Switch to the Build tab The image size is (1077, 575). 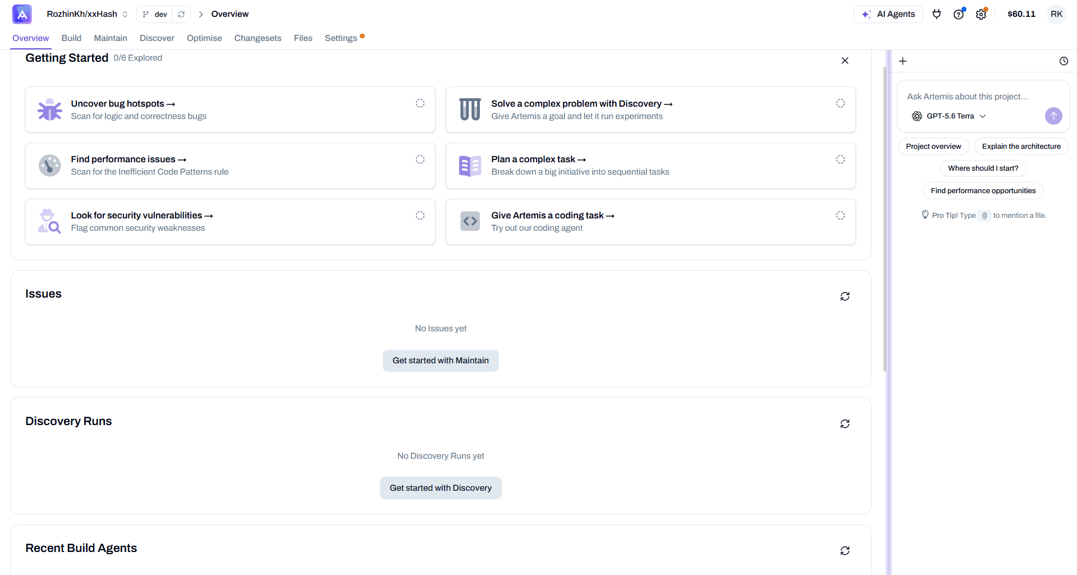tap(71, 38)
